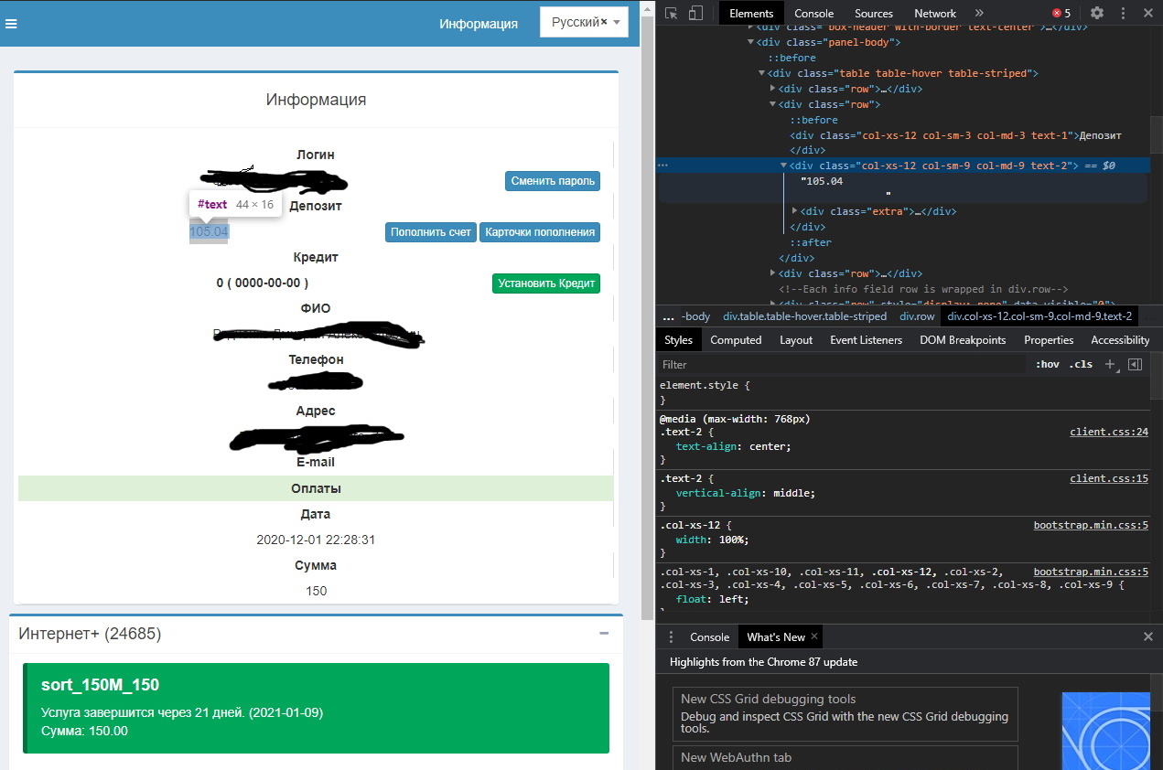Select the green sort_150M_150 tariff card
Image resolution: width=1163 pixels, height=770 pixels.
click(316, 708)
